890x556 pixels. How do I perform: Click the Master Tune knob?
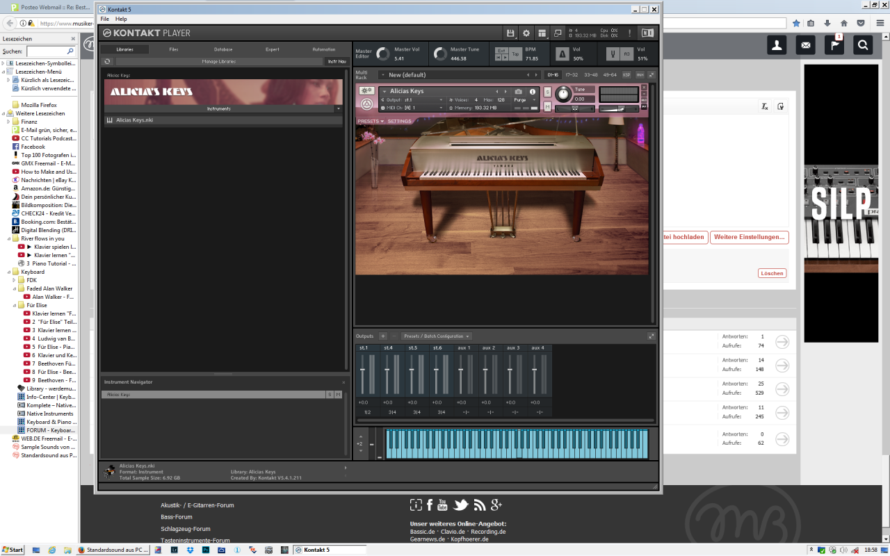click(x=439, y=54)
